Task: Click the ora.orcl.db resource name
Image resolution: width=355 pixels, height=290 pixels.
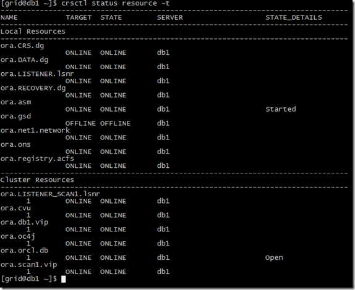Action: pos(24,251)
